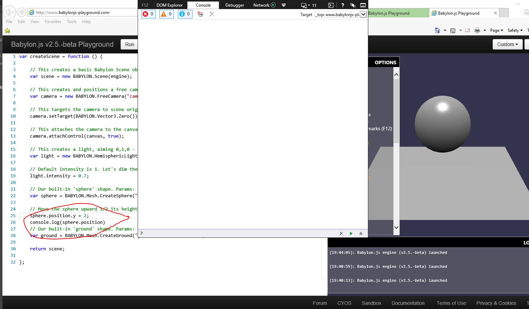
Task: Click the IE back arrow button
Action: (9, 12)
